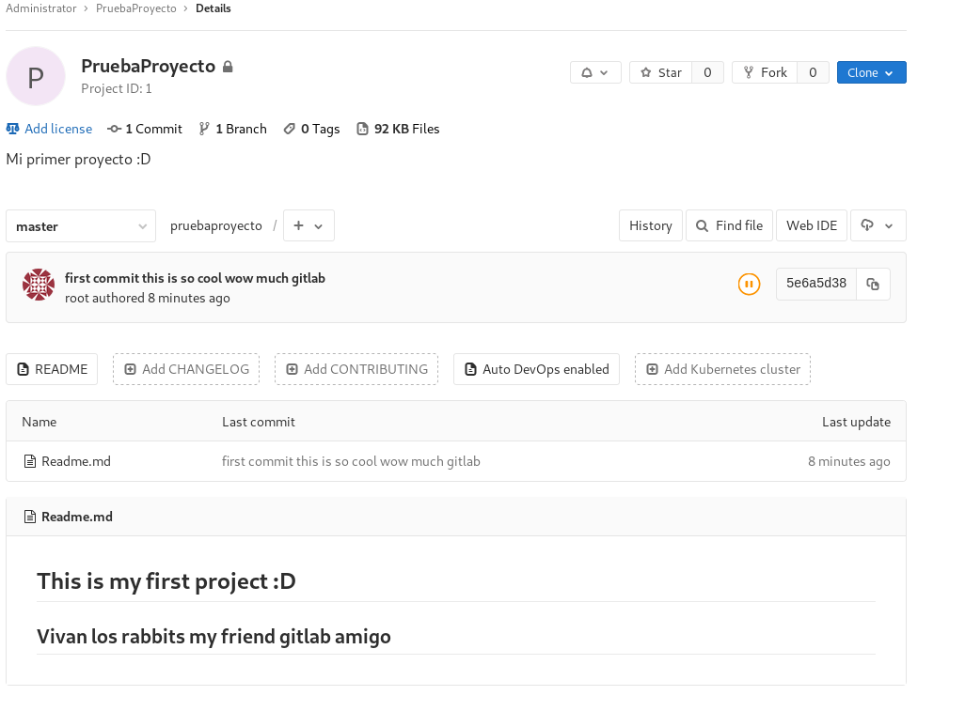Open the download source code menu
965x711 pixels.
click(878, 225)
